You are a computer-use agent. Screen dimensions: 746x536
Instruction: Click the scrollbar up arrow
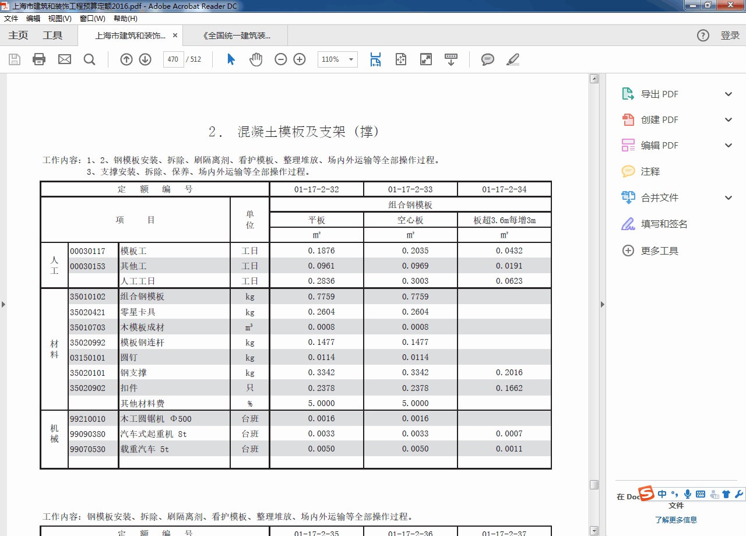(x=594, y=78)
